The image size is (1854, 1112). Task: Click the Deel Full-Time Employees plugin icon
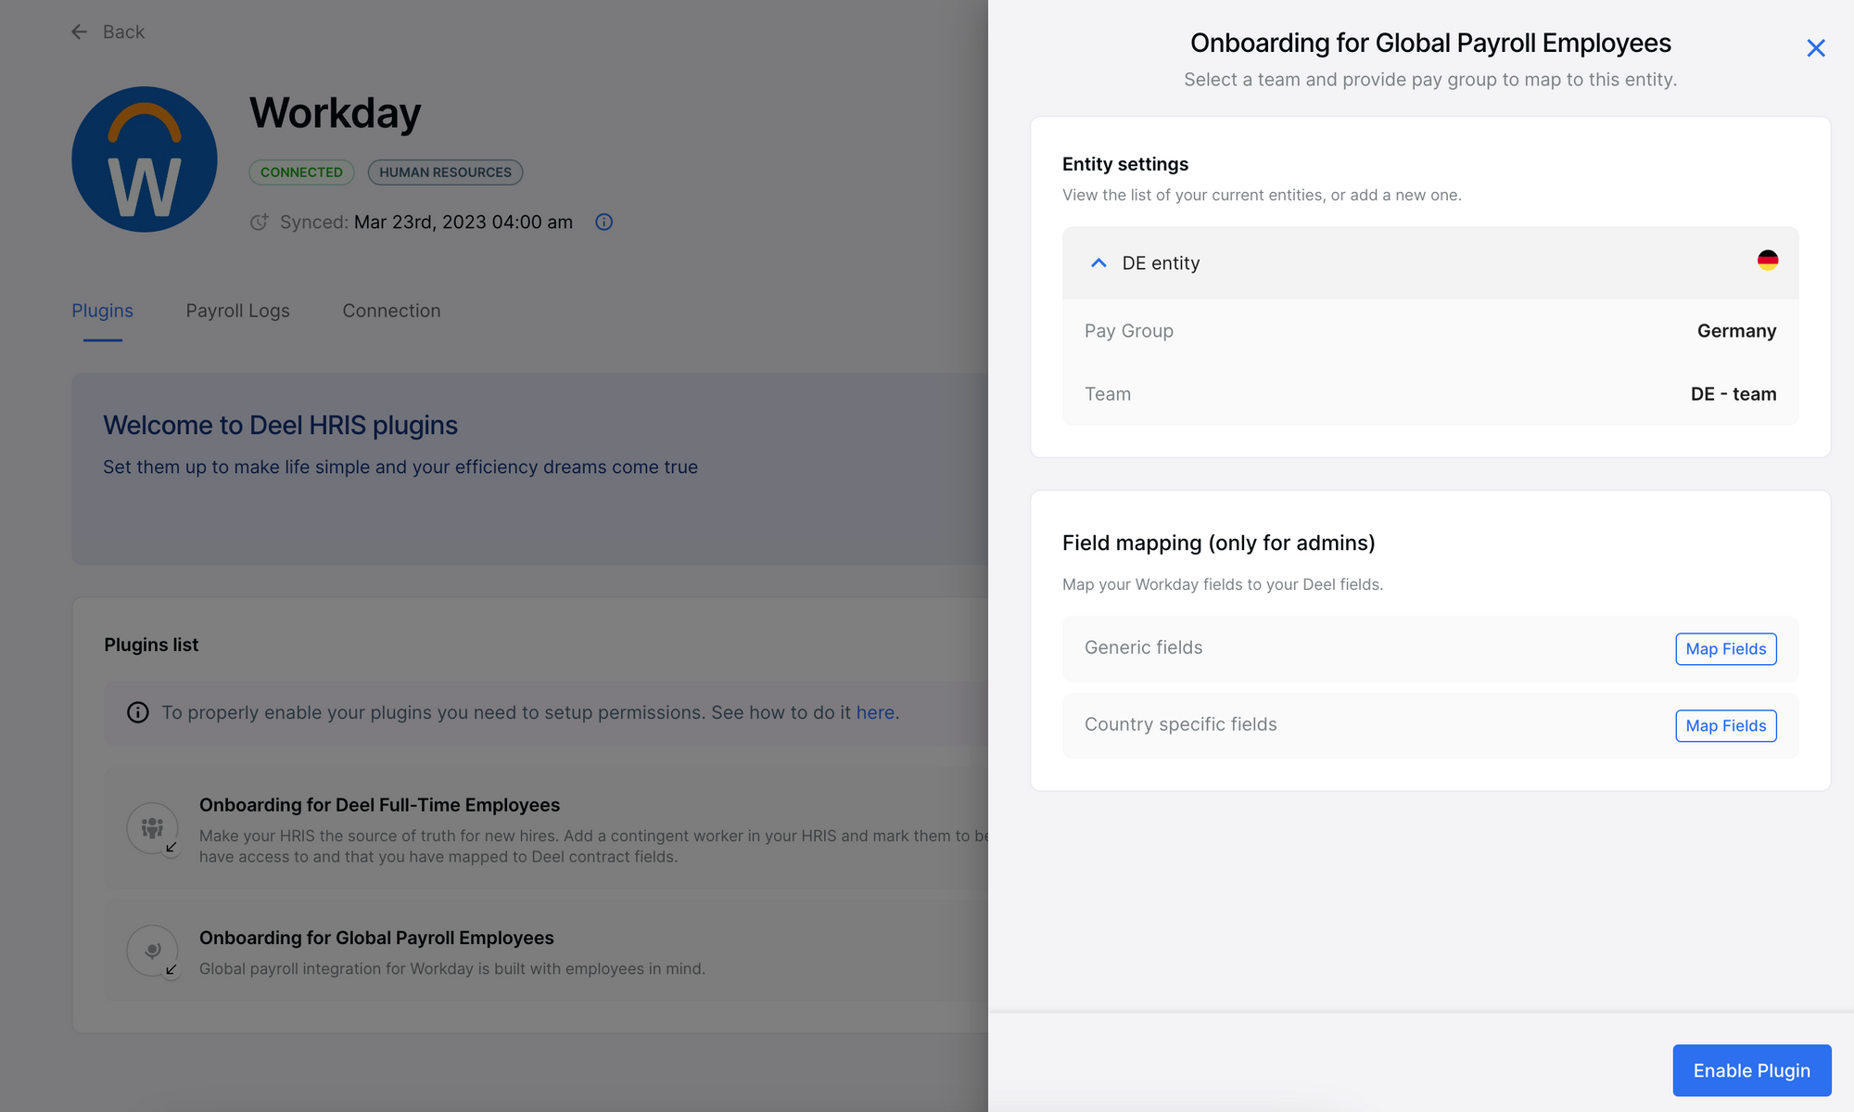pos(153,828)
